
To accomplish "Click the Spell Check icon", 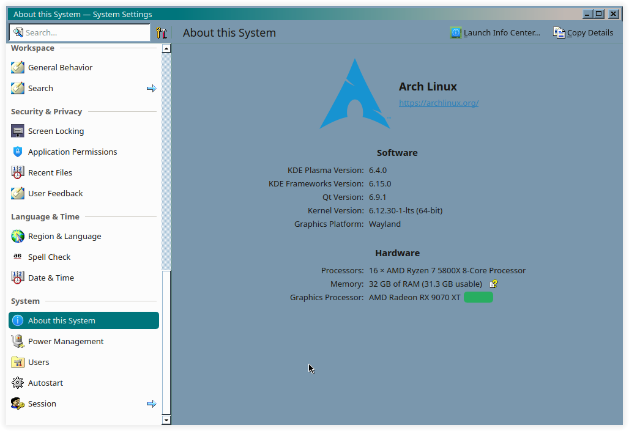I will pyautogui.click(x=18, y=257).
